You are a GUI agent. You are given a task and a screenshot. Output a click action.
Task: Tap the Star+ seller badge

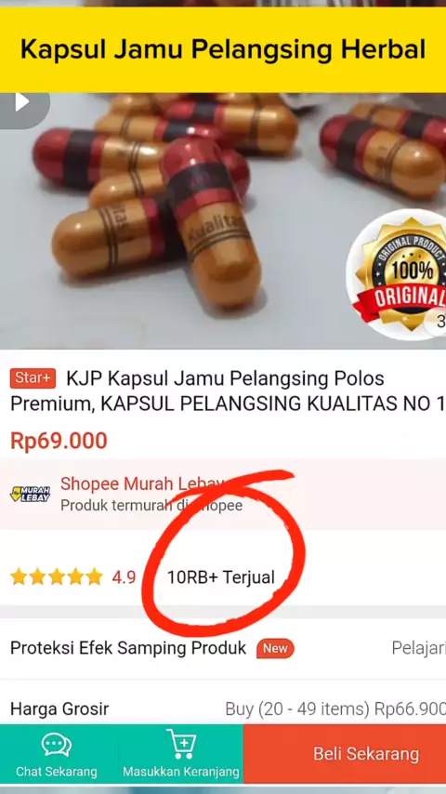pos(33,378)
